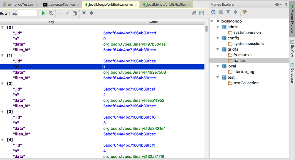Select the fs.files collection in explorer

pyautogui.click(x=239, y=61)
